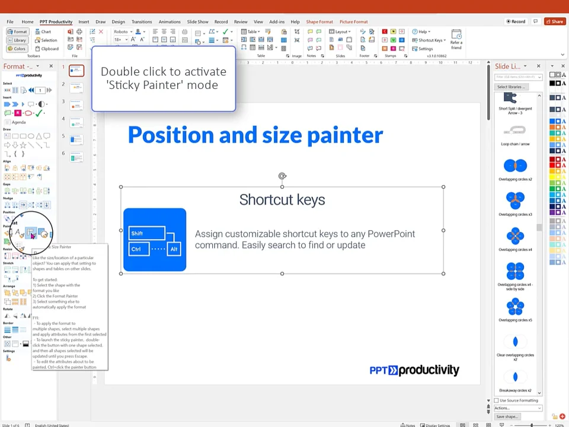The width and height of the screenshot is (569, 427).
Task: Click Display Settings in the status bar
Action: coord(435,425)
